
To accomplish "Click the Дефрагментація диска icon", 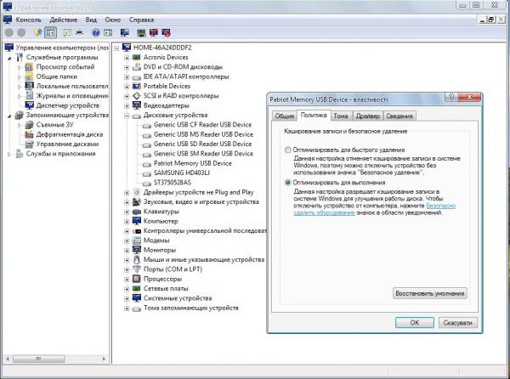I will click(x=28, y=134).
